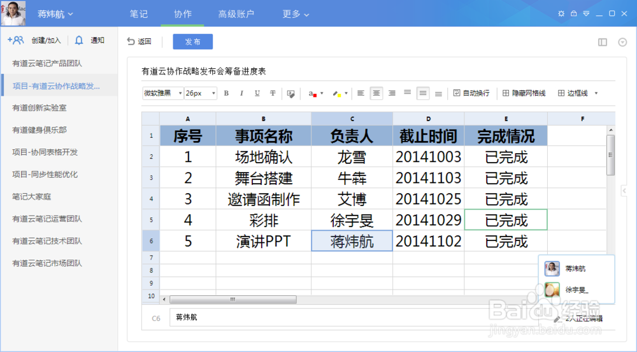
Task: Toggle underline formatting
Action: (x=257, y=93)
